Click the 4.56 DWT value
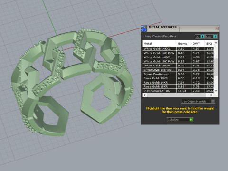The width and height of the screenshot is (228, 171). (x=196, y=57)
